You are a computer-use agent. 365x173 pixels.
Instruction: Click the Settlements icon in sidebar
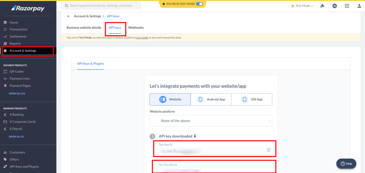click(5, 36)
